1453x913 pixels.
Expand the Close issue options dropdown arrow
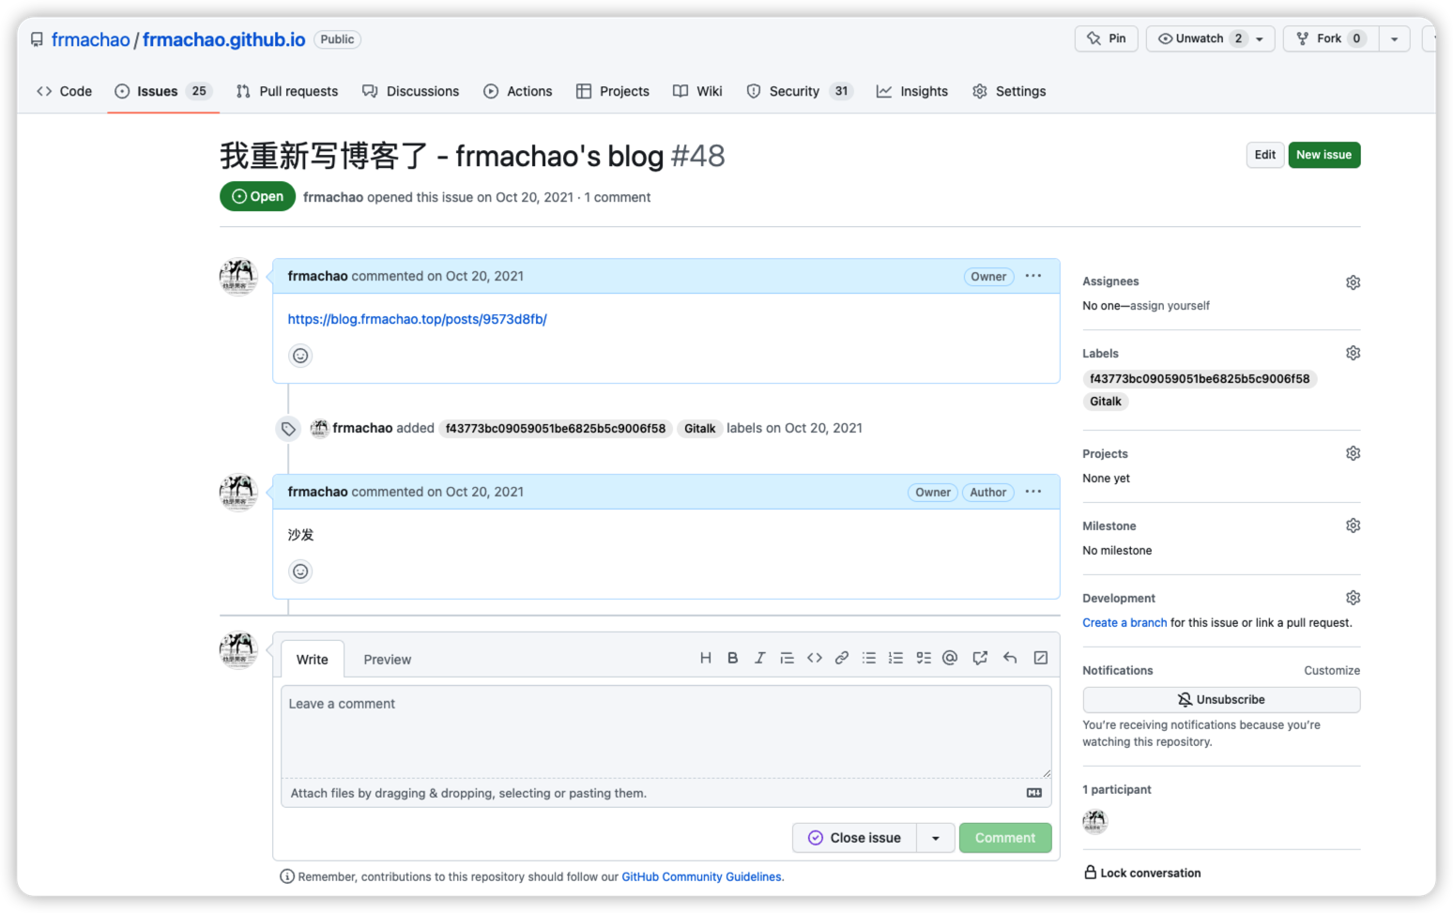coord(936,838)
